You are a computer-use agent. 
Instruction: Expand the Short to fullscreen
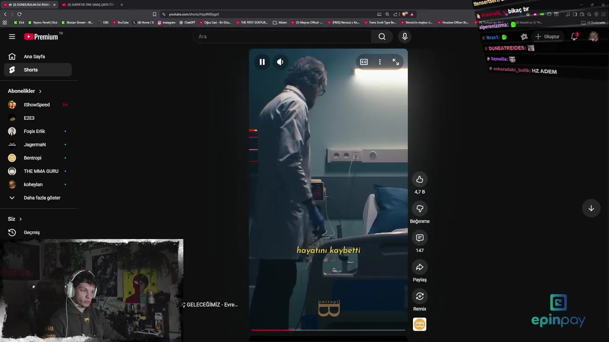click(395, 62)
